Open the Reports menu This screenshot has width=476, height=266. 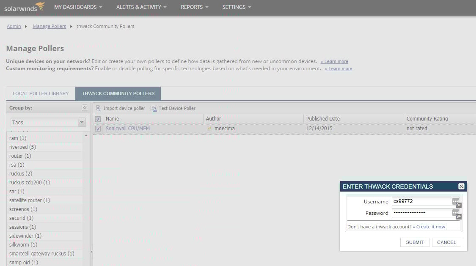[195, 7]
